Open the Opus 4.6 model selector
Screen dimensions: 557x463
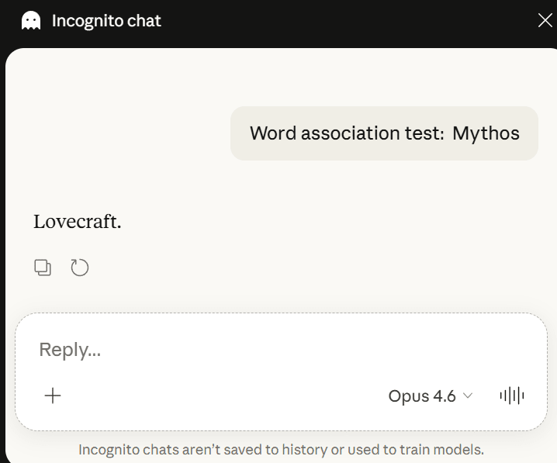coord(431,396)
